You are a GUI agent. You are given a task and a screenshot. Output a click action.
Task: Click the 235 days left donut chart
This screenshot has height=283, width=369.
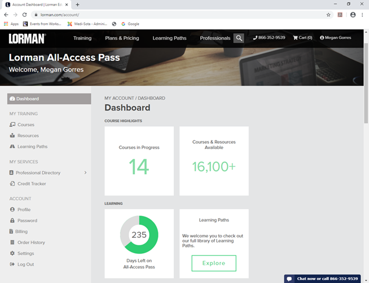[139, 235]
